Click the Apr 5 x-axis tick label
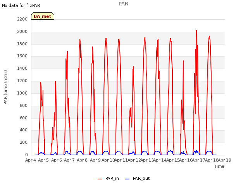 [x=43, y=160]
